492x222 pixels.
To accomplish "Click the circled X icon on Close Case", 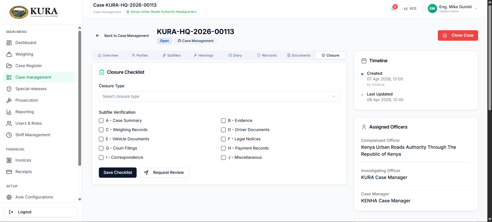I will point(445,36).
